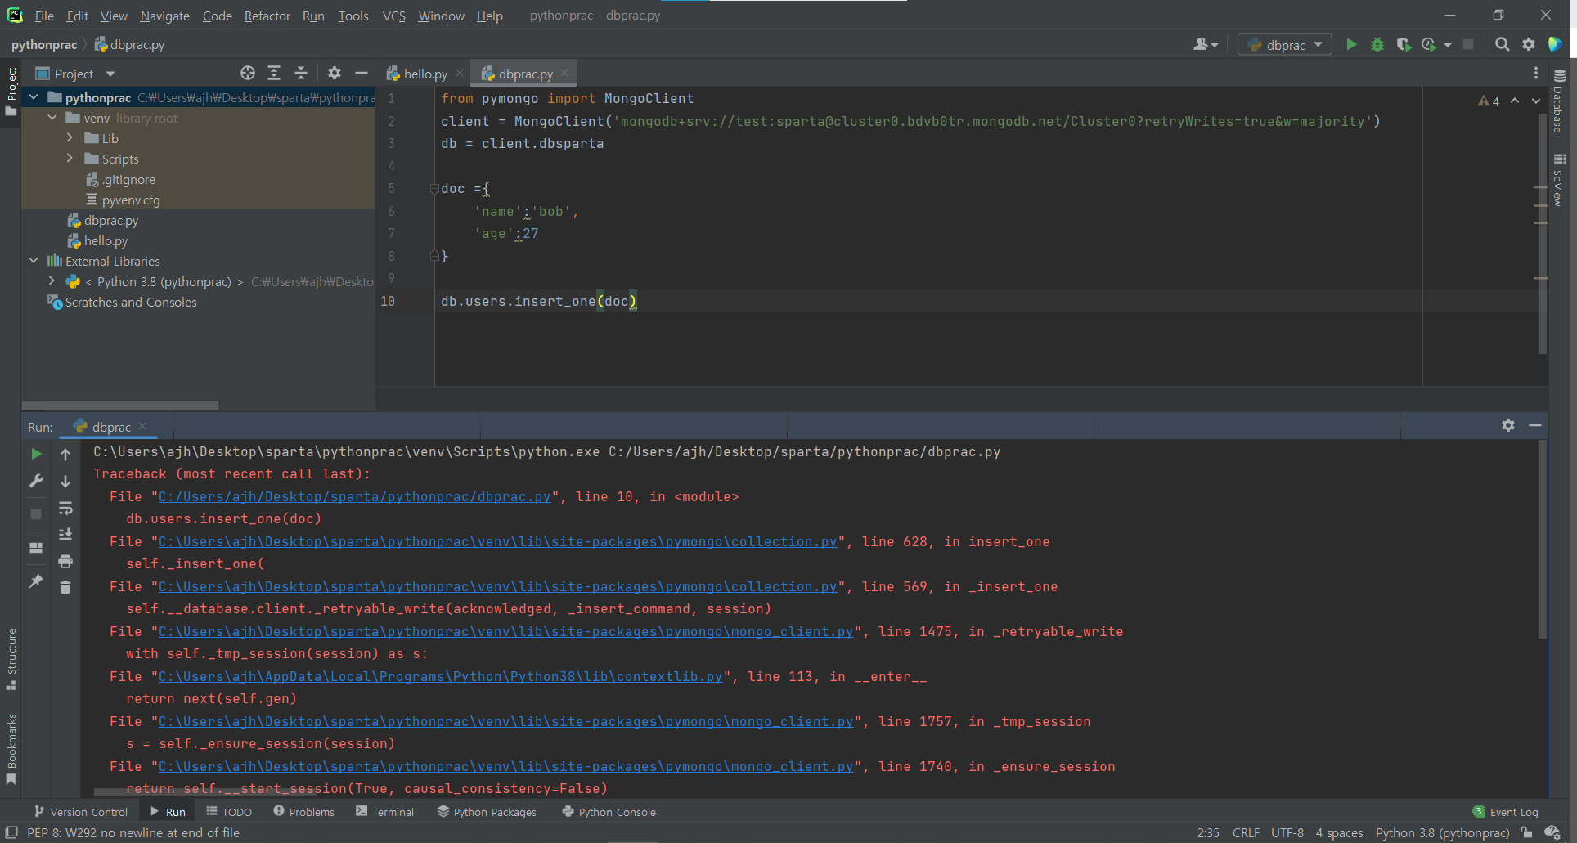
Task: Open contextlib.py link in traceback
Action: pyautogui.click(x=440, y=676)
